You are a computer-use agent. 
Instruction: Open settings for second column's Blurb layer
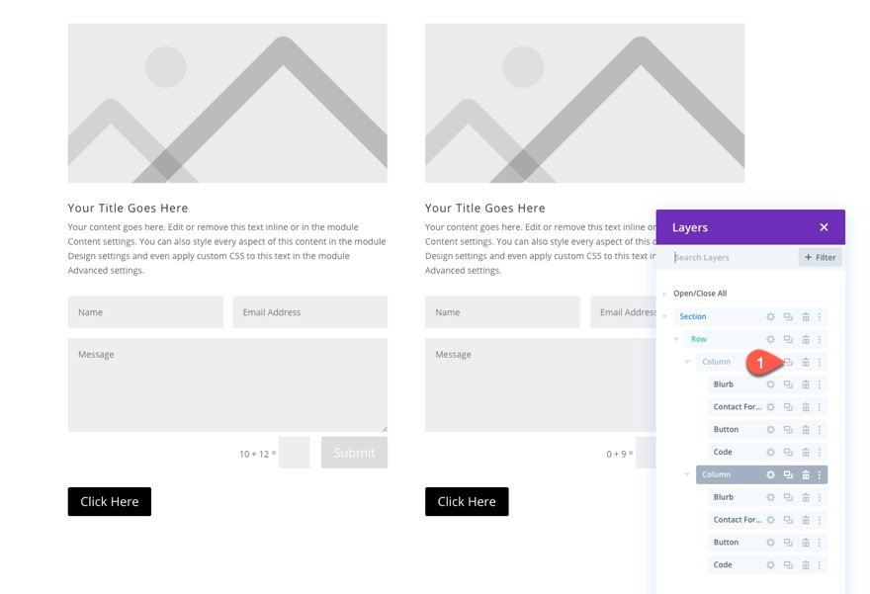tap(771, 497)
